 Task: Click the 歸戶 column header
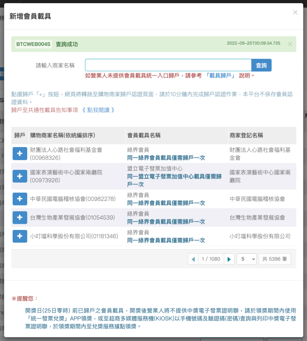pos(20,135)
